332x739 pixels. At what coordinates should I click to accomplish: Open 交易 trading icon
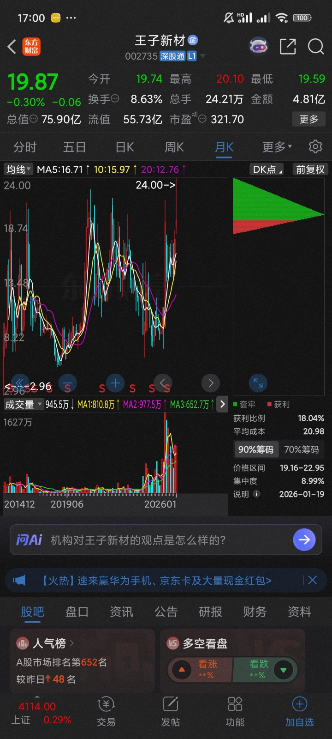pyautogui.click(x=106, y=712)
